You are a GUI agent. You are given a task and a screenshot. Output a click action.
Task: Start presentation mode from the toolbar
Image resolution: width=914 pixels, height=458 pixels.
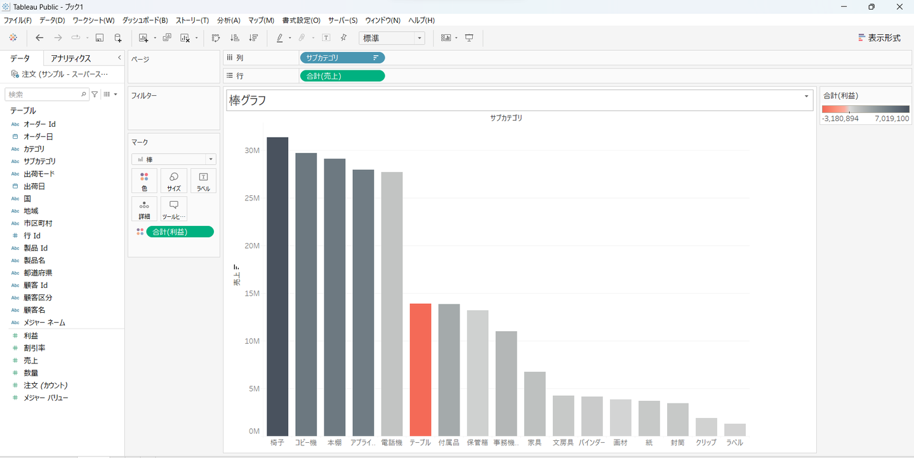469,38
